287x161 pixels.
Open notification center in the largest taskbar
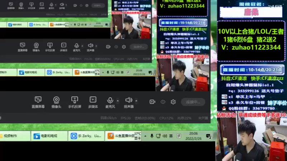[x=209, y=136]
